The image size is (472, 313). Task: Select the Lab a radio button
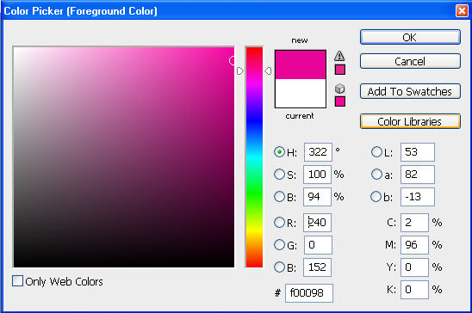pyautogui.click(x=376, y=175)
